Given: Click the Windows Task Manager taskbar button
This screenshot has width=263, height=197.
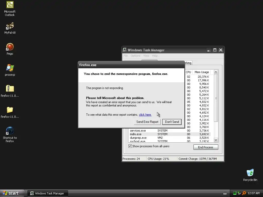Looking at the screenshot, I should (x=48, y=193).
